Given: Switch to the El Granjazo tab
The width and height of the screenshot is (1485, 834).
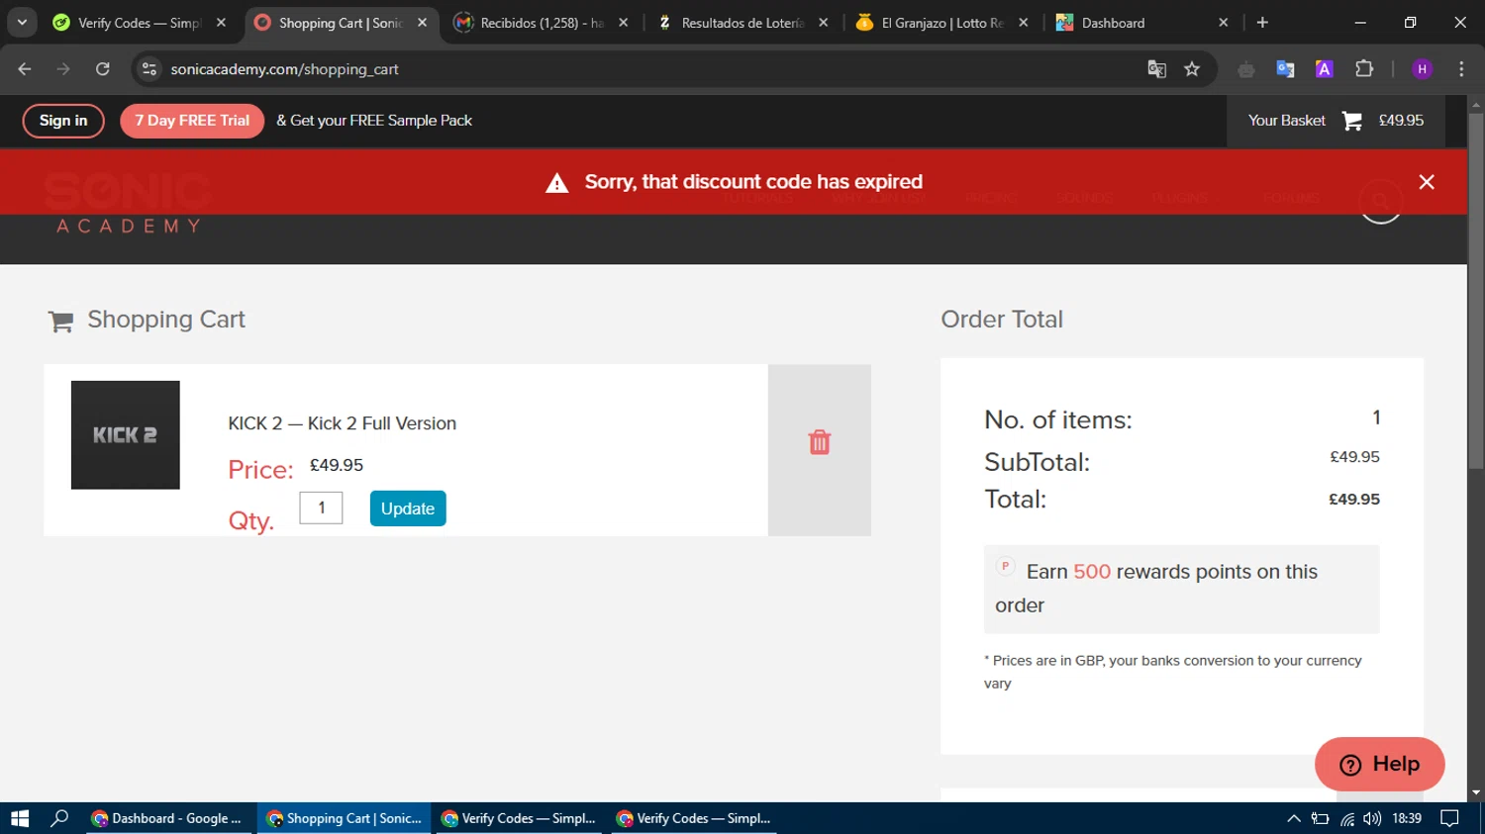Looking at the screenshot, I should [x=942, y=23].
